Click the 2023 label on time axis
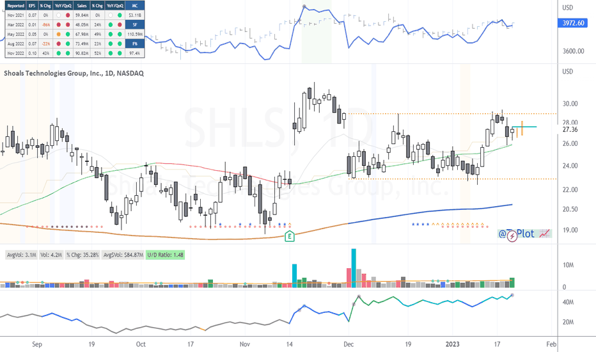The width and height of the screenshot is (596, 352). click(x=452, y=344)
